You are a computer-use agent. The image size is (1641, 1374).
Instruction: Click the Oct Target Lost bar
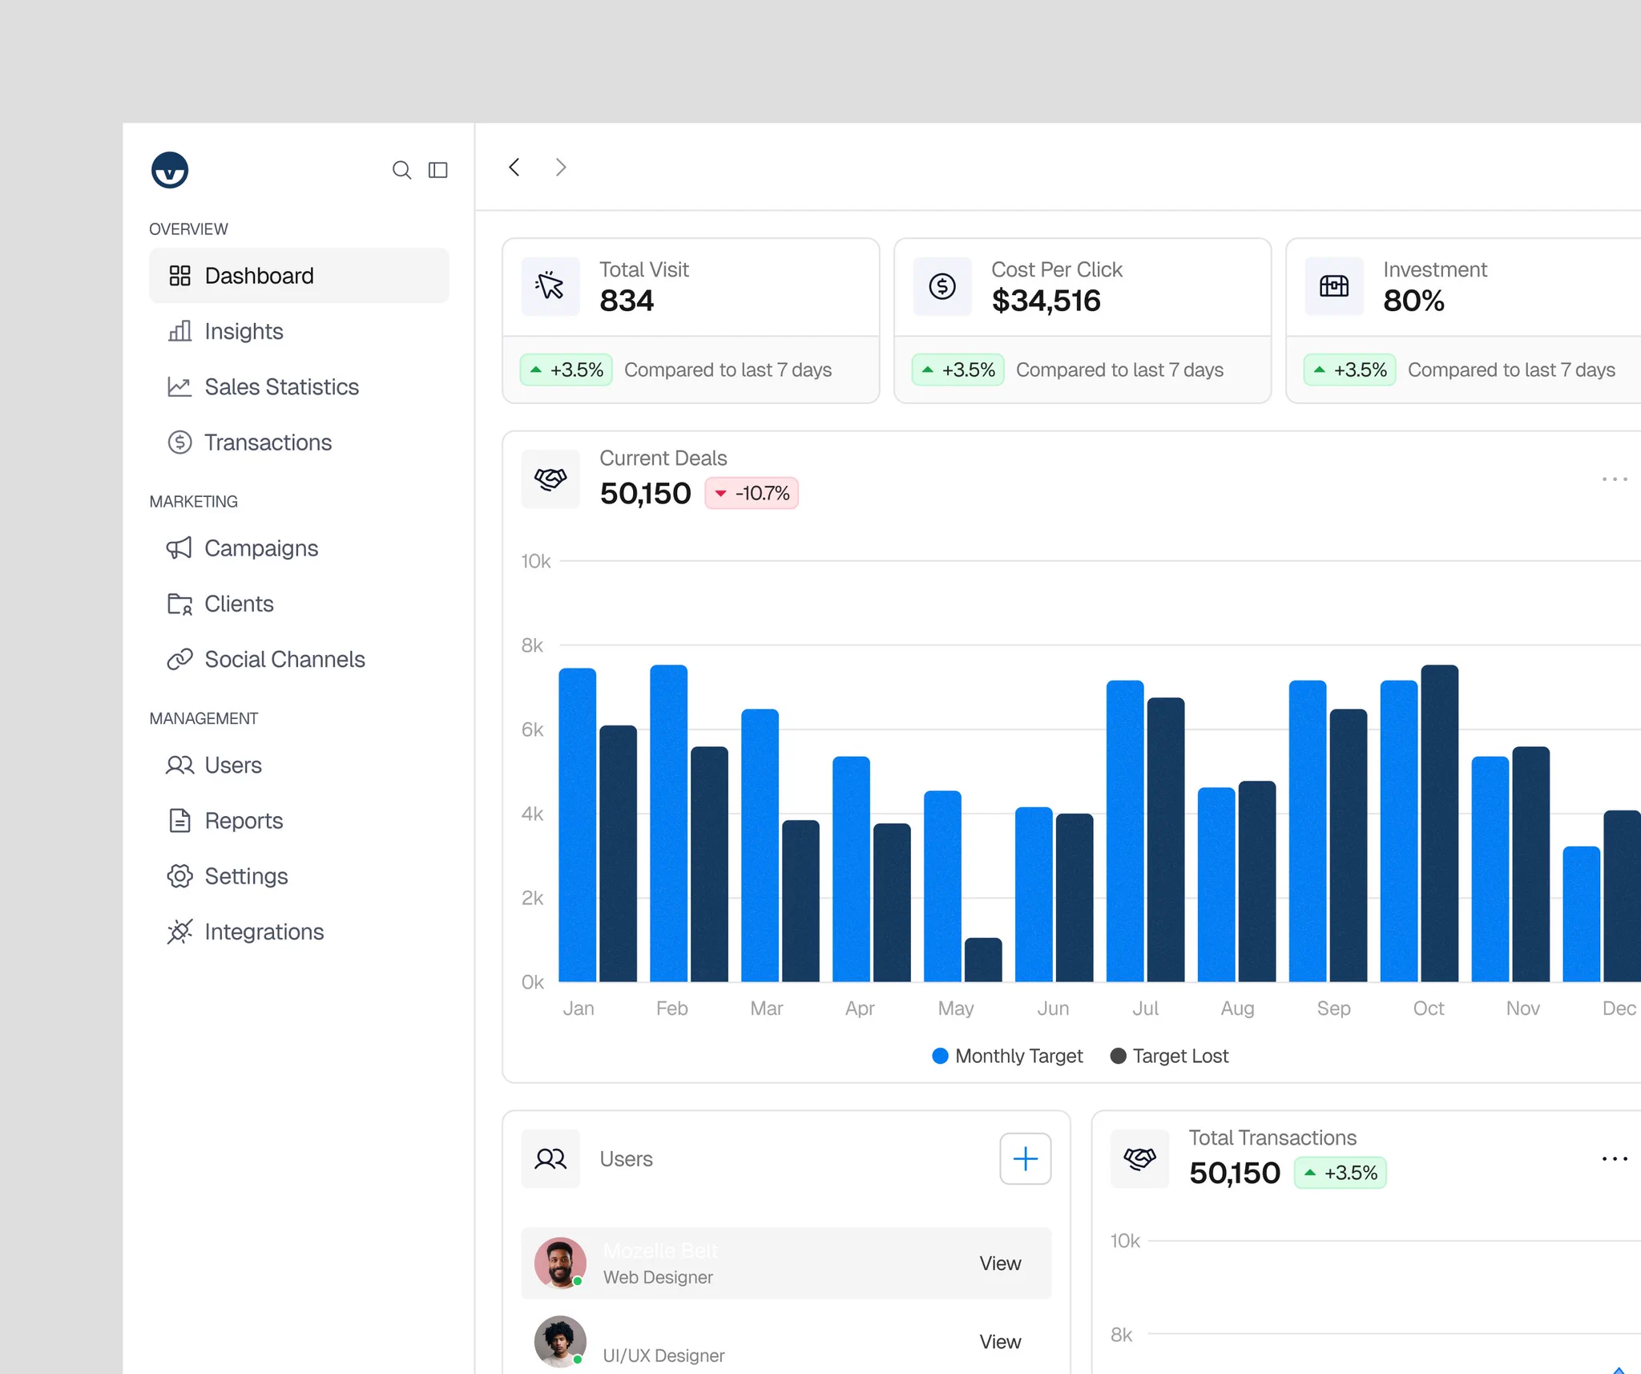click(1440, 823)
